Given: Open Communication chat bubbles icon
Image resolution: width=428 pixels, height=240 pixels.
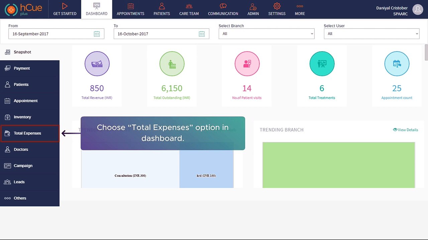Looking at the screenshot, I should pyautogui.click(x=223, y=6).
